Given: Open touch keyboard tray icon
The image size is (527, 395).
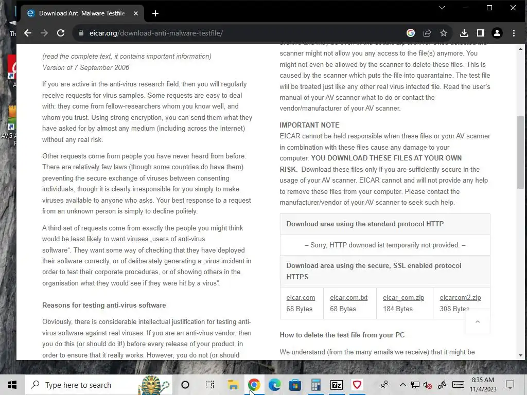Looking at the screenshot, I should 458,385.
